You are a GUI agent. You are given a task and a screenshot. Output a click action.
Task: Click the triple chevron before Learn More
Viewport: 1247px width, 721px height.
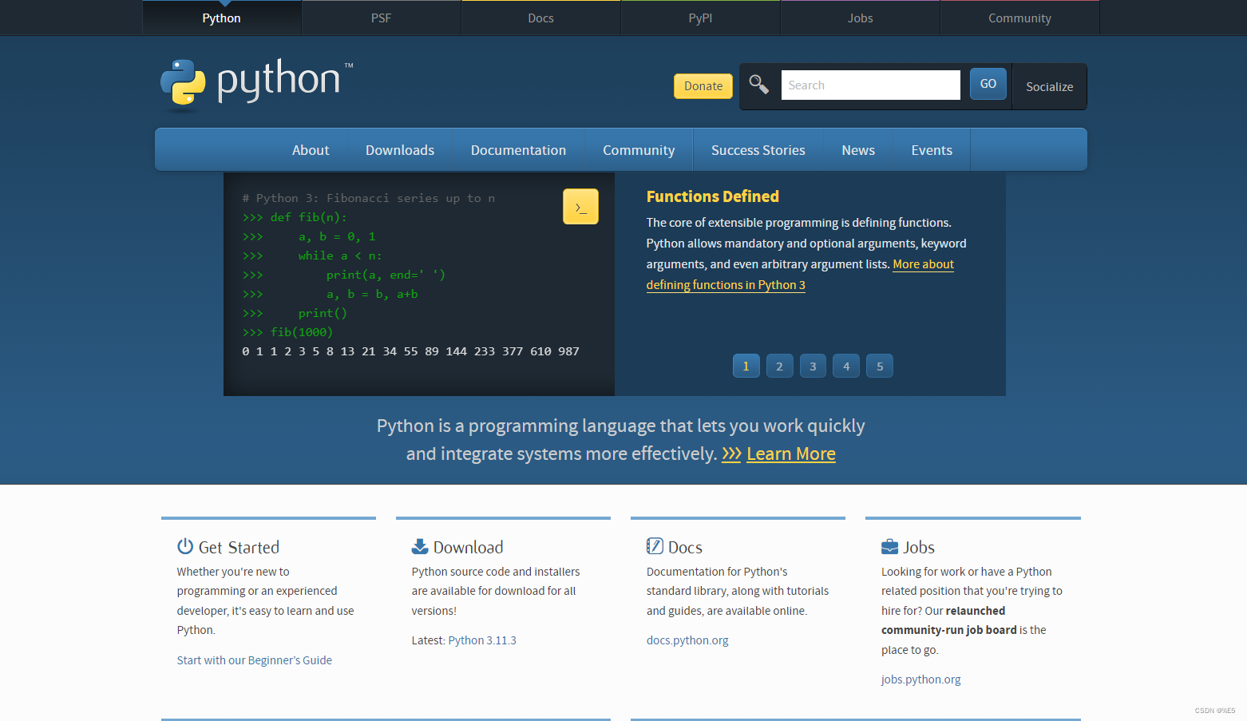pyautogui.click(x=731, y=454)
